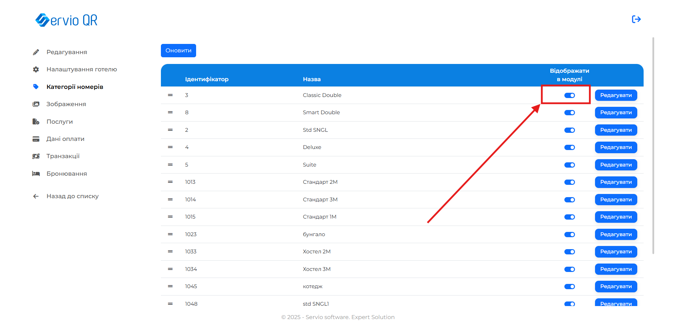Screen dimensions: 676x331
Task: Click the Servio QR logo
Action: point(67,20)
